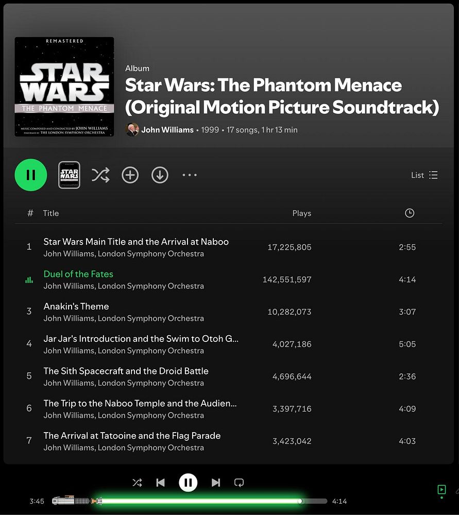Pause album with large green button
This screenshot has width=459, height=515.
(x=31, y=175)
